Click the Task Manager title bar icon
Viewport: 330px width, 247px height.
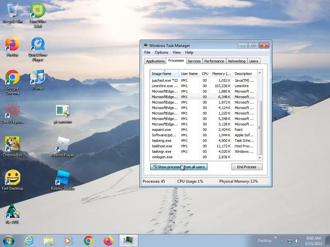tap(145, 46)
